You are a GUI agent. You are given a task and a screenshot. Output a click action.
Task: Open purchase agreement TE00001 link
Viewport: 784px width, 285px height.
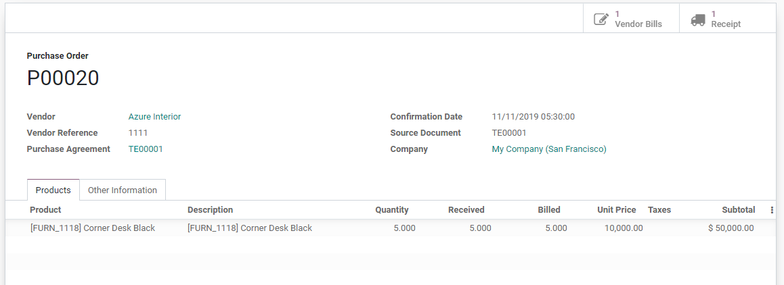pyautogui.click(x=146, y=149)
